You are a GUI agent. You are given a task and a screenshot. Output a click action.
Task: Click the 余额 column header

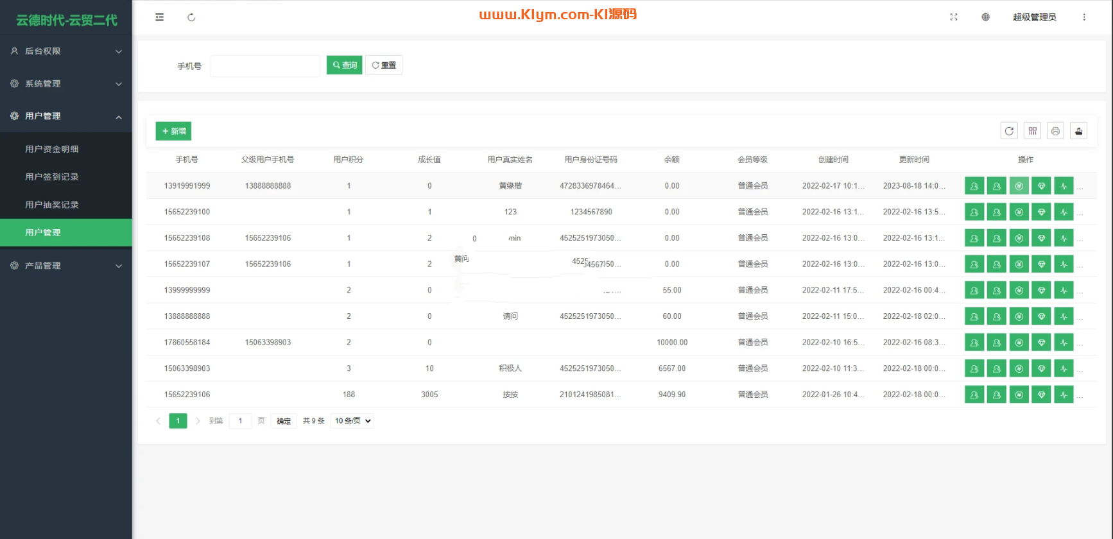point(672,160)
